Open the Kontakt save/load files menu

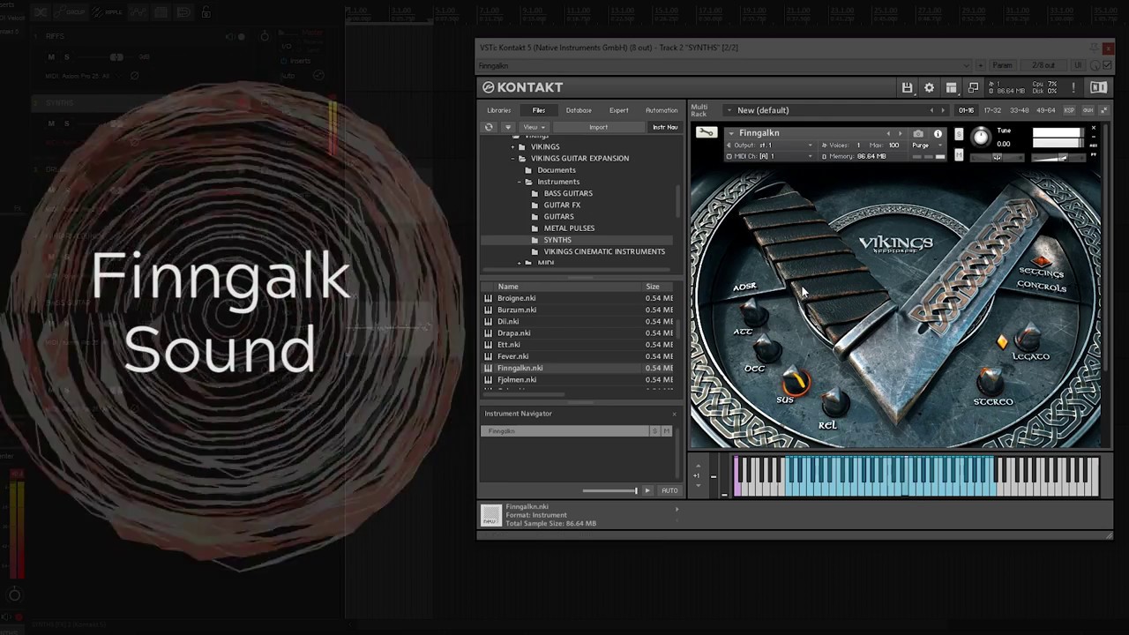(x=907, y=87)
